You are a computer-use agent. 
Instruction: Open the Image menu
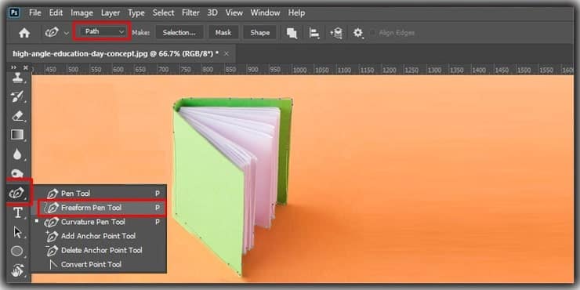[82, 13]
